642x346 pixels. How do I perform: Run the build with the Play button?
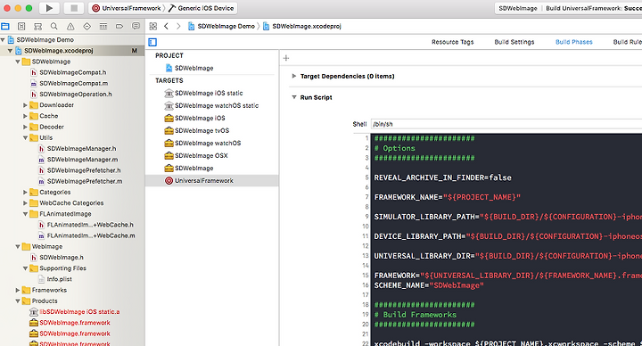click(49, 8)
